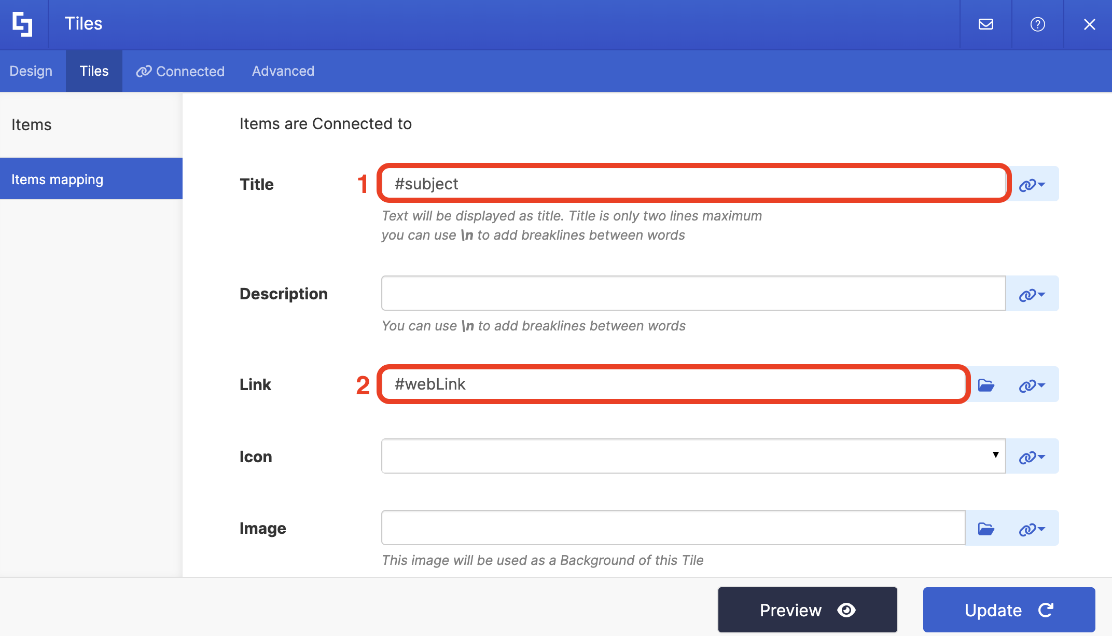Browse with the Link folder icon
Image resolution: width=1112 pixels, height=636 pixels.
(x=985, y=385)
